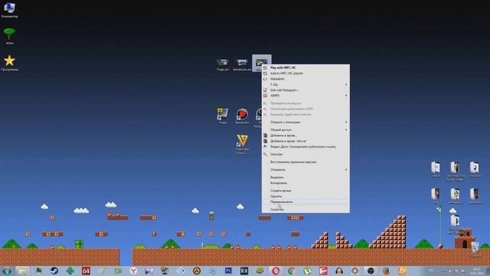Open Firefox from the taskbar
Viewport: 490px width, 276px height.
(387, 271)
